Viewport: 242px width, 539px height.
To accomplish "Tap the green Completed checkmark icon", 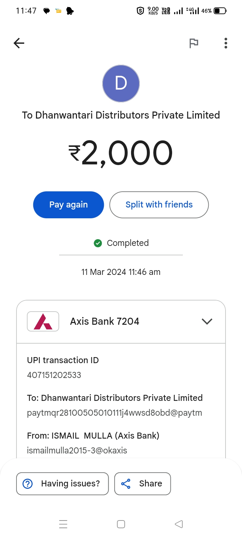I will pyautogui.click(x=98, y=243).
